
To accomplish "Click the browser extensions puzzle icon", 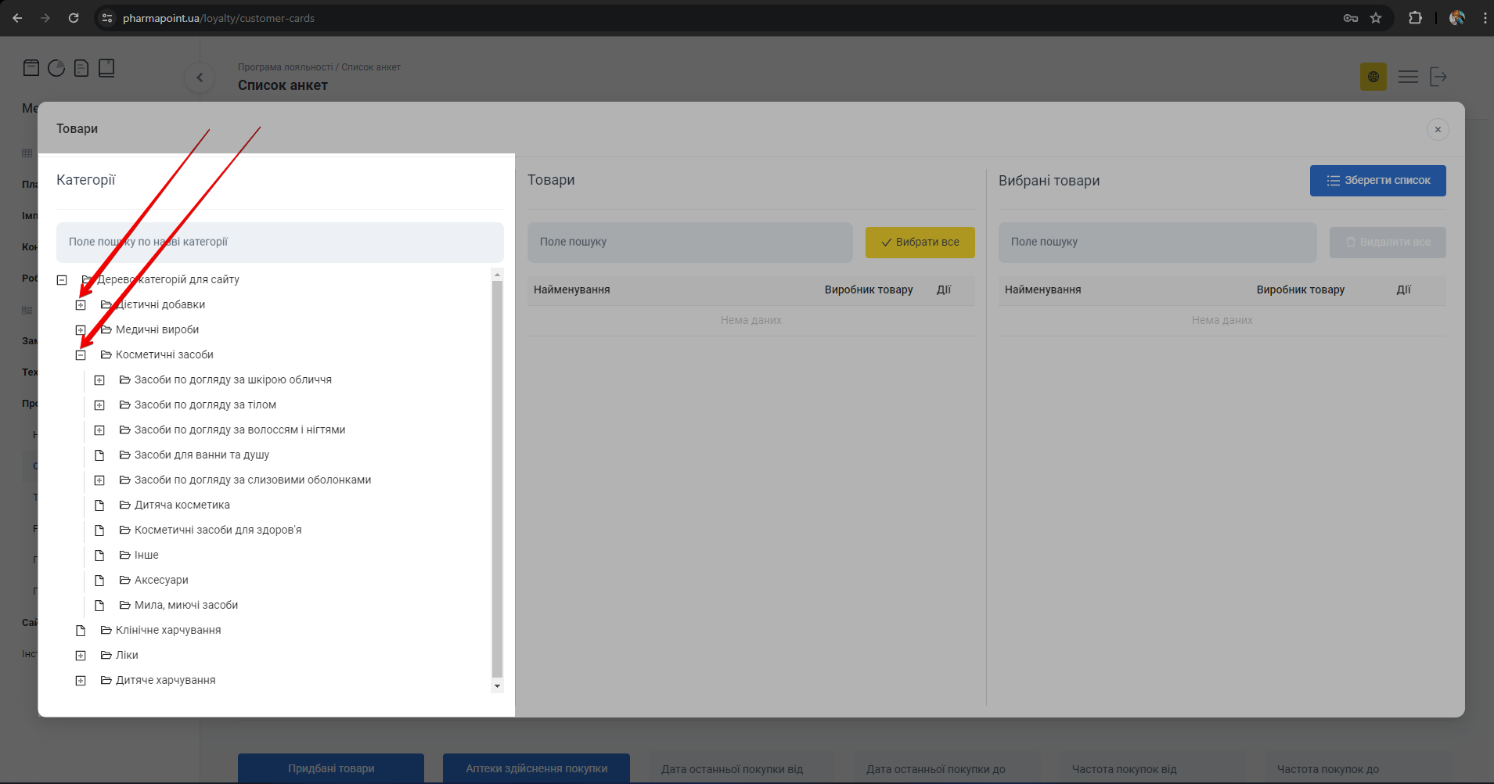I will pos(1415,18).
